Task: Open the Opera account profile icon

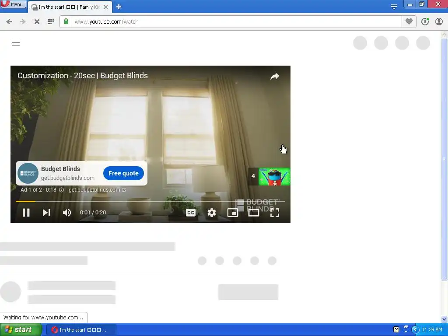Action: click(x=439, y=21)
